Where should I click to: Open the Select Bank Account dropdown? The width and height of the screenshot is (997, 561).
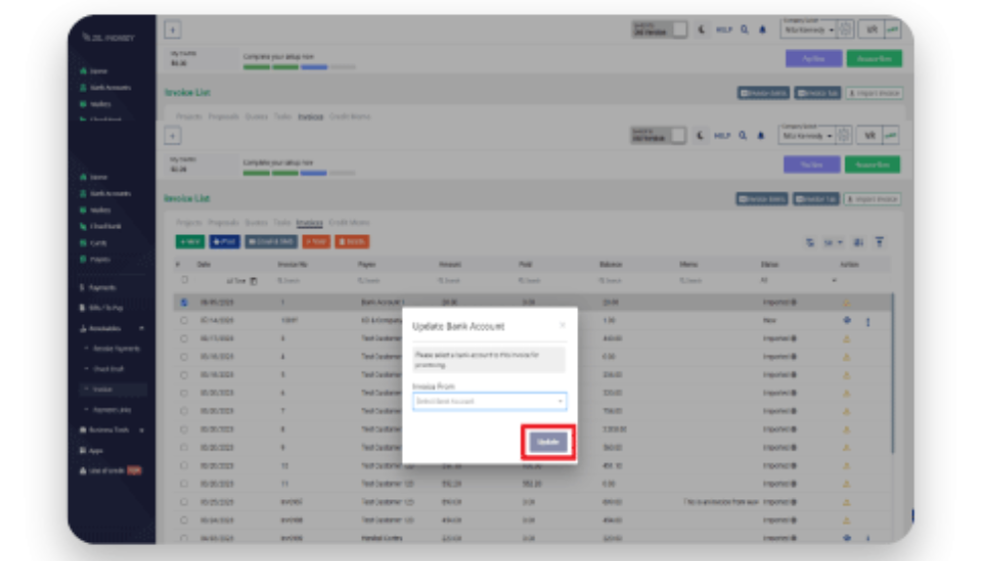point(490,402)
